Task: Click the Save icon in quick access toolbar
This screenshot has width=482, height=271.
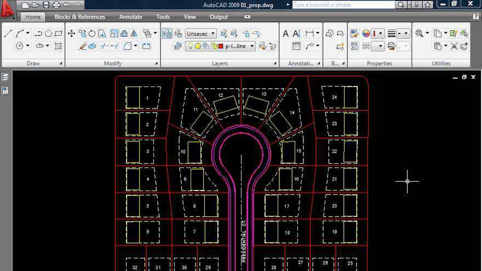Action: click(46, 5)
